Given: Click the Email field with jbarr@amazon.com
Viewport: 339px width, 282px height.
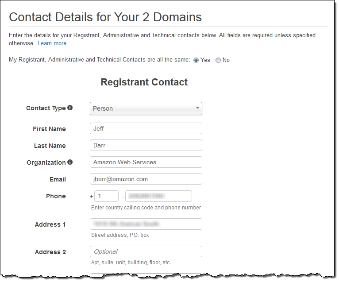Looking at the screenshot, I should [x=146, y=179].
